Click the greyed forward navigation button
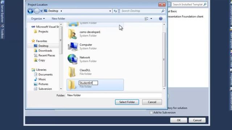This screenshot has height=130, width=232. [x=37, y=11]
